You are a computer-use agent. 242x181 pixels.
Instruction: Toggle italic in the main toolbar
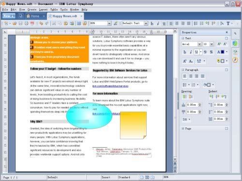click(x=158, y=24)
